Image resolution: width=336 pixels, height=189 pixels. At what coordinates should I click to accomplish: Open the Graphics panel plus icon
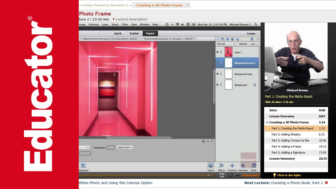(x=232, y=167)
